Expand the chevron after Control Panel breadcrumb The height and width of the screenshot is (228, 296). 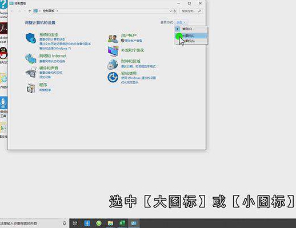click(57, 11)
